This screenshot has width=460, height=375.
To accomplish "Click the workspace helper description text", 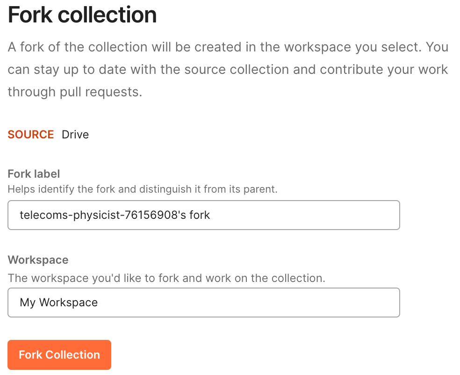I will click(x=166, y=278).
